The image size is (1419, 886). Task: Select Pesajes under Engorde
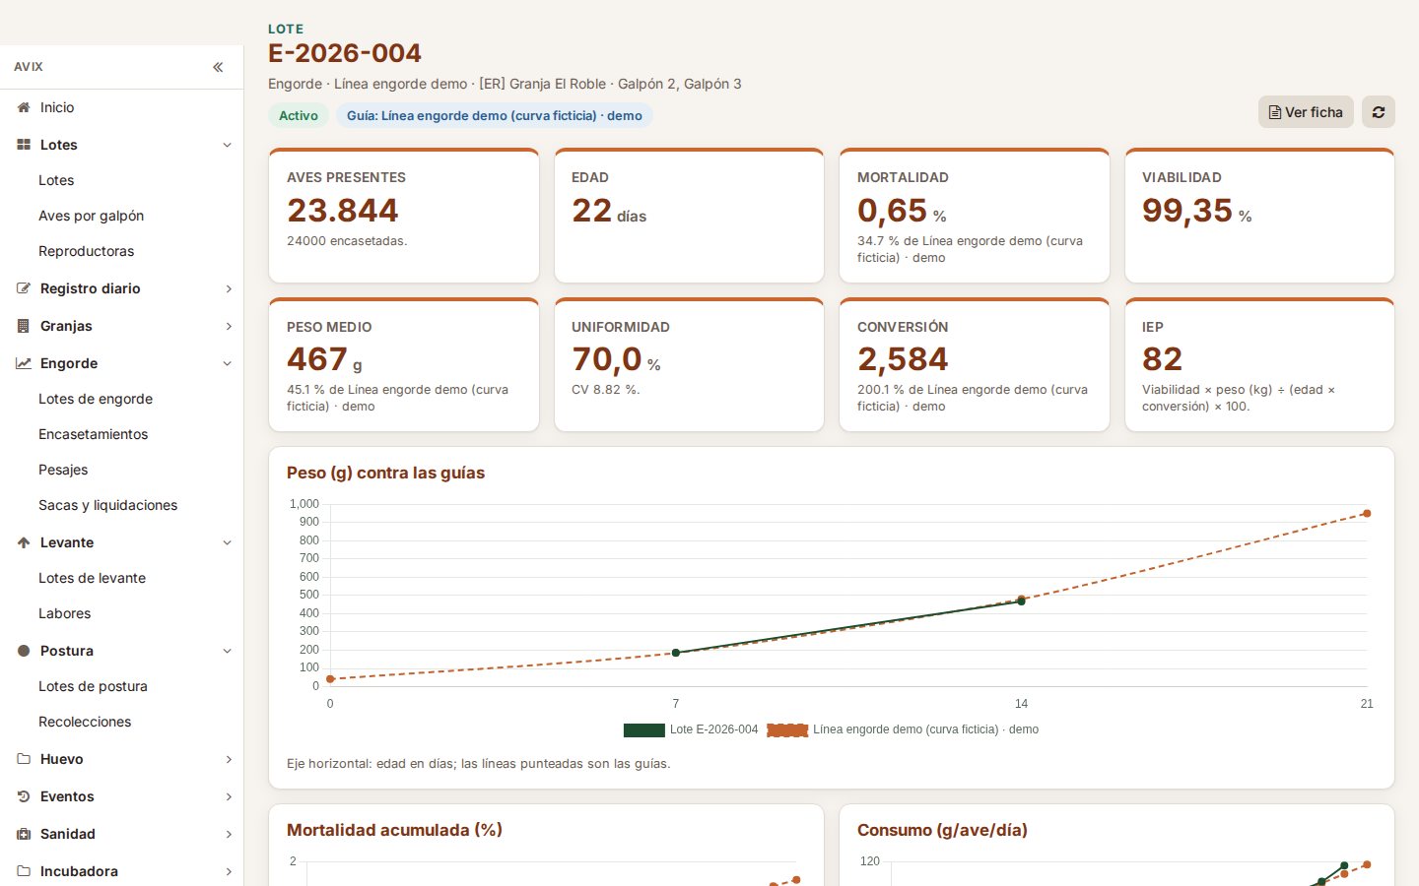tap(63, 470)
